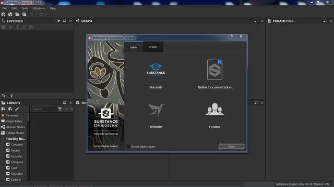Image resolution: width=334 pixels, height=187 pixels.
Task: Undock the Graph panel
Action: 256,21
